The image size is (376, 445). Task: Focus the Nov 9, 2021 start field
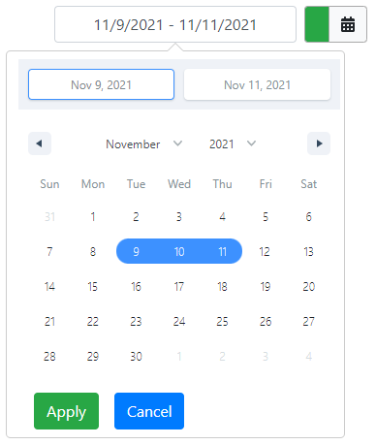coord(101,84)
